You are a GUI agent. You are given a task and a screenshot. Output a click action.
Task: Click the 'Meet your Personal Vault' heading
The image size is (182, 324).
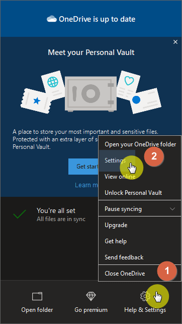click(x=91, y=52)
